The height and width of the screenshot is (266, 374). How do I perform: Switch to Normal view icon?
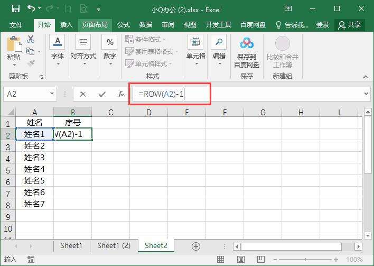(220, 259)
